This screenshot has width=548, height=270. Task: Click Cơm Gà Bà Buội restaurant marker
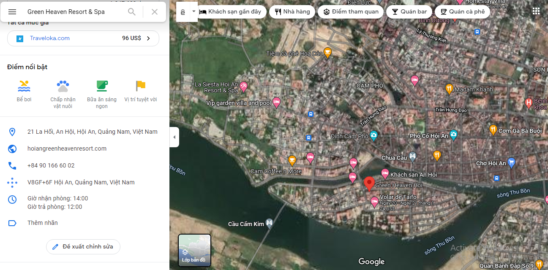click(493, 130)
